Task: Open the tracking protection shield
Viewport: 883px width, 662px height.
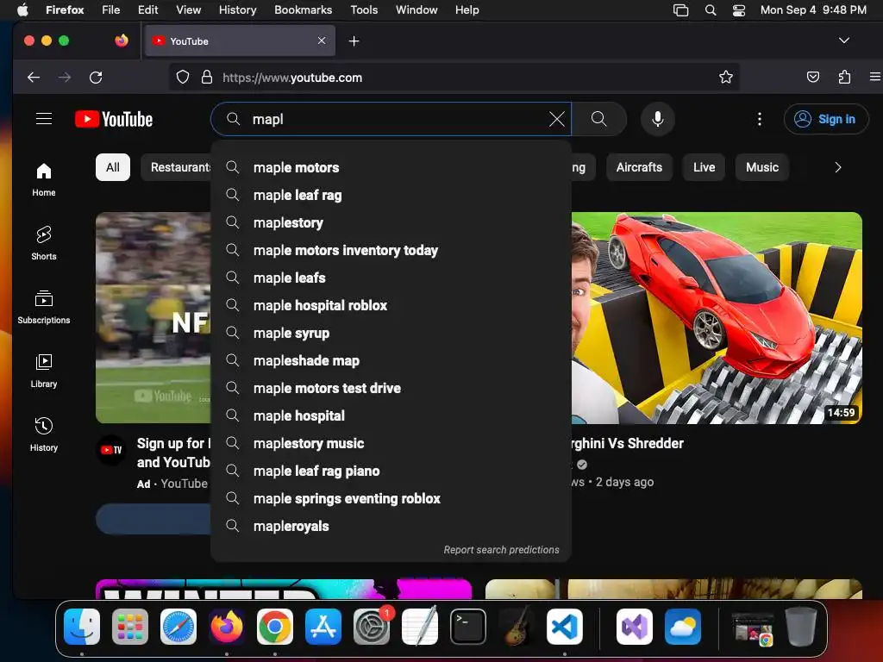Action: 183,77
